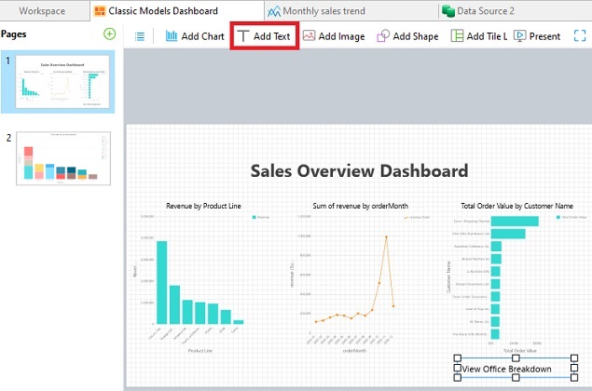592x391 pixels.
Task: Click the Product Line axis label
Action: click(200, 351)
